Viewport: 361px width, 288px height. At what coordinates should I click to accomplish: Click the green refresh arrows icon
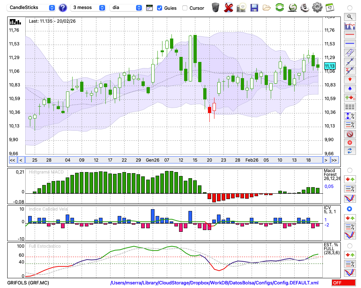tap(279, 8)
